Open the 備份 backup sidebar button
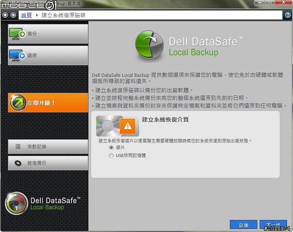 point(48,34)
